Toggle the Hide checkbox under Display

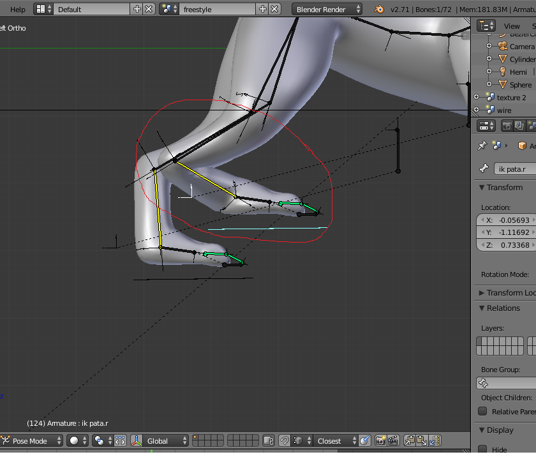coord(482,449)
